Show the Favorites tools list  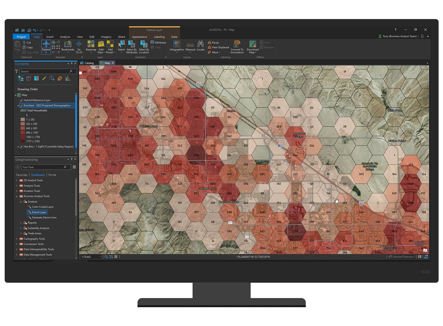(22, 175)
